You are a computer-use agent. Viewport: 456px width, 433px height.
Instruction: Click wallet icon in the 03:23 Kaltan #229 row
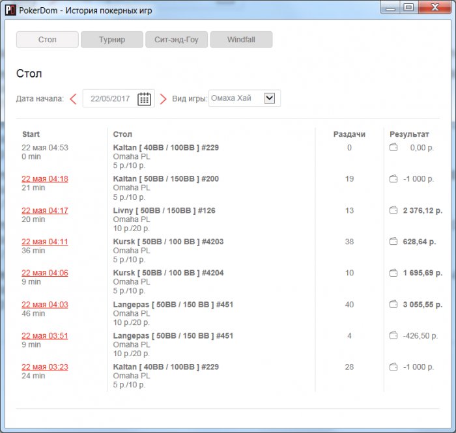pyautogui.click(x=393, y=367)
